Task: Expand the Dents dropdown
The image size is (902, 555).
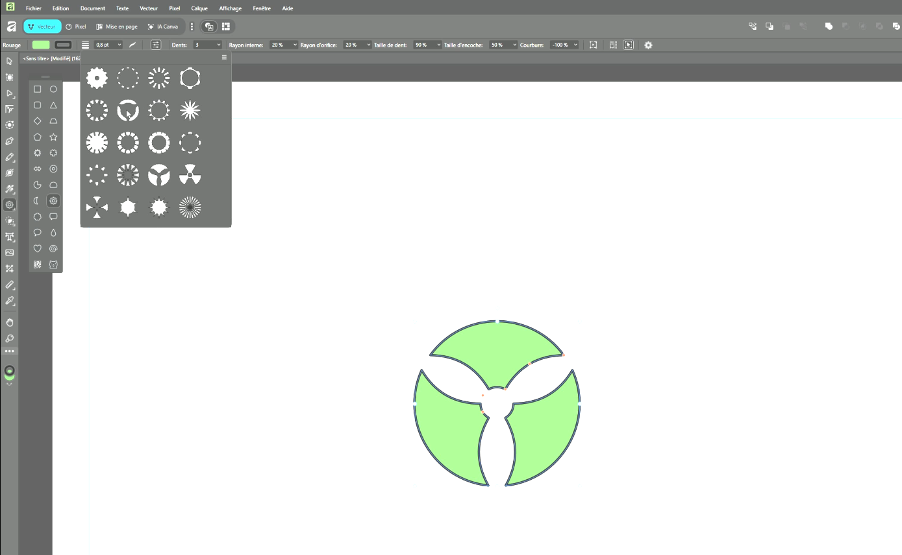Action: coord(218,45)
